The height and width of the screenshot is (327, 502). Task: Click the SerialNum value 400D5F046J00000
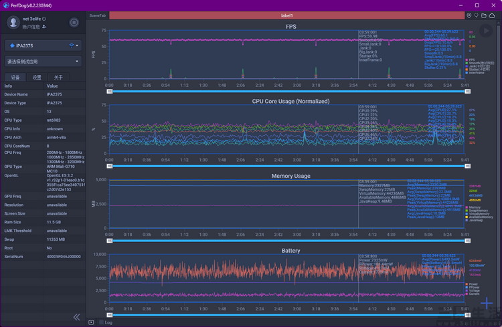64,257
